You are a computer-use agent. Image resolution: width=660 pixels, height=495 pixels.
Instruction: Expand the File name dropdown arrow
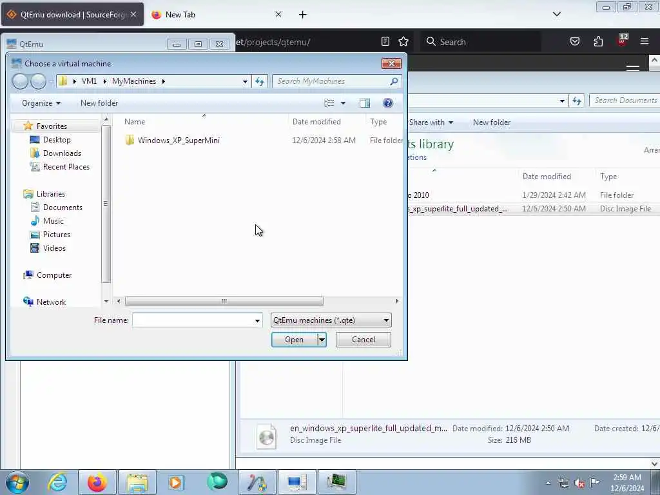[257, 321]
